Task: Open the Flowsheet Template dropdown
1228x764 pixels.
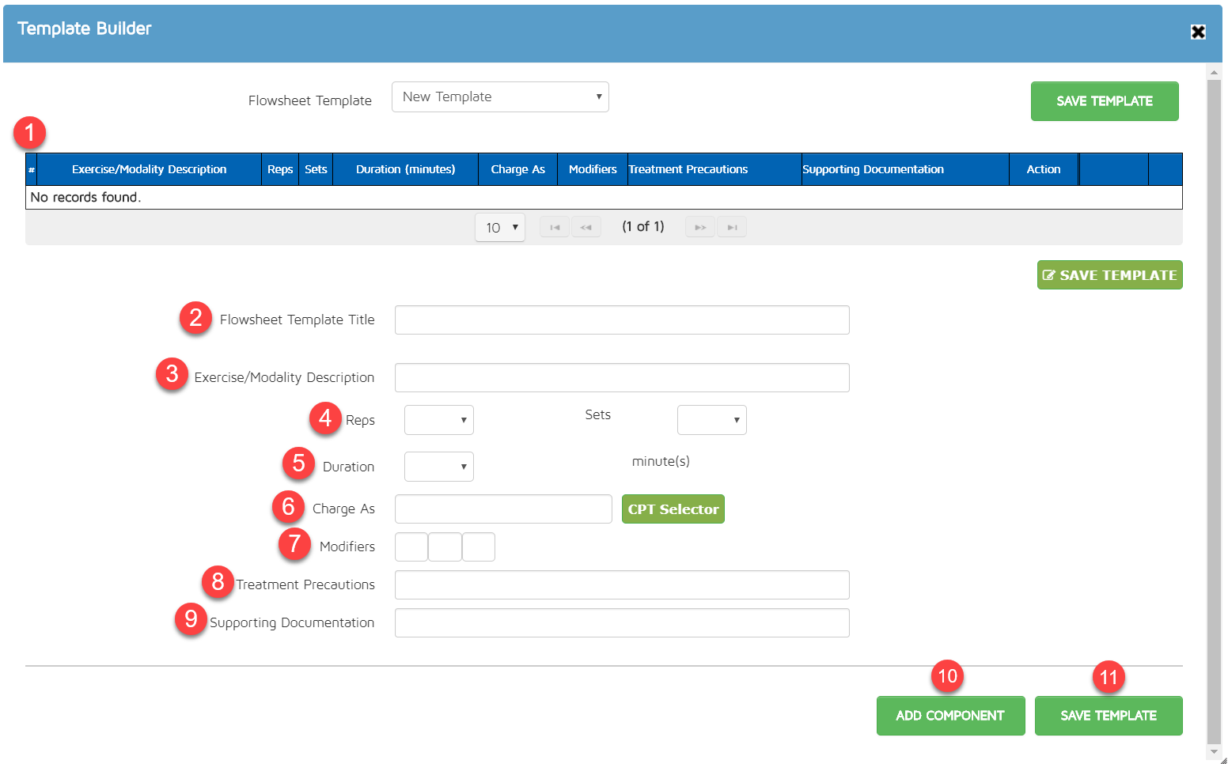Action: (x=500, y=97)
